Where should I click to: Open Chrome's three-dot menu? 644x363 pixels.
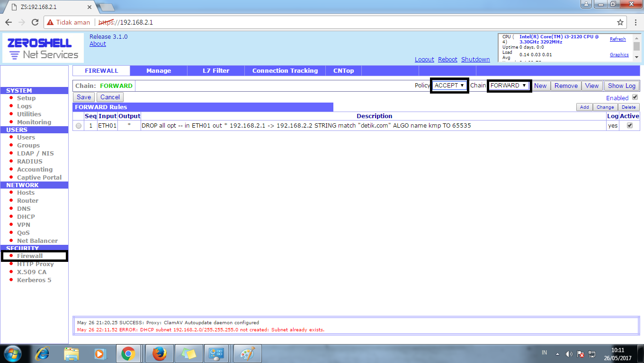637,22
